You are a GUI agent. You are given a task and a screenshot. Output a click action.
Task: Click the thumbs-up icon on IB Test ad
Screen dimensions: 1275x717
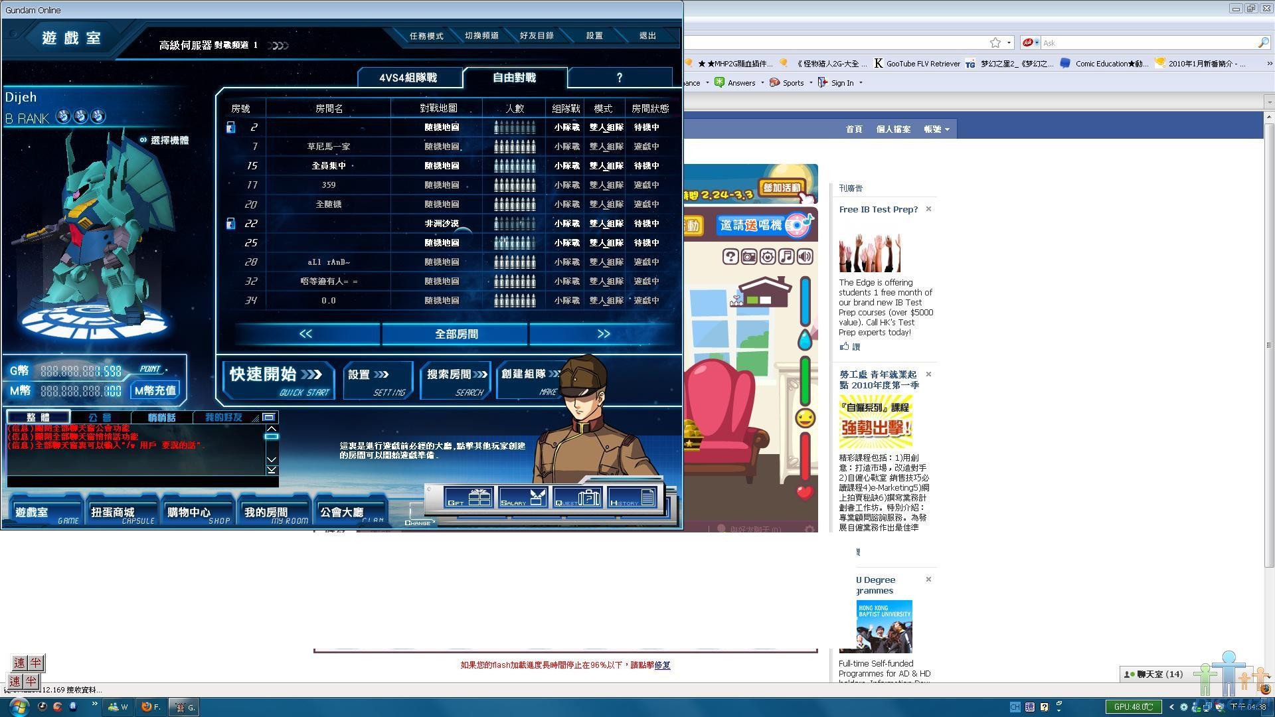(x=844, y=347)
